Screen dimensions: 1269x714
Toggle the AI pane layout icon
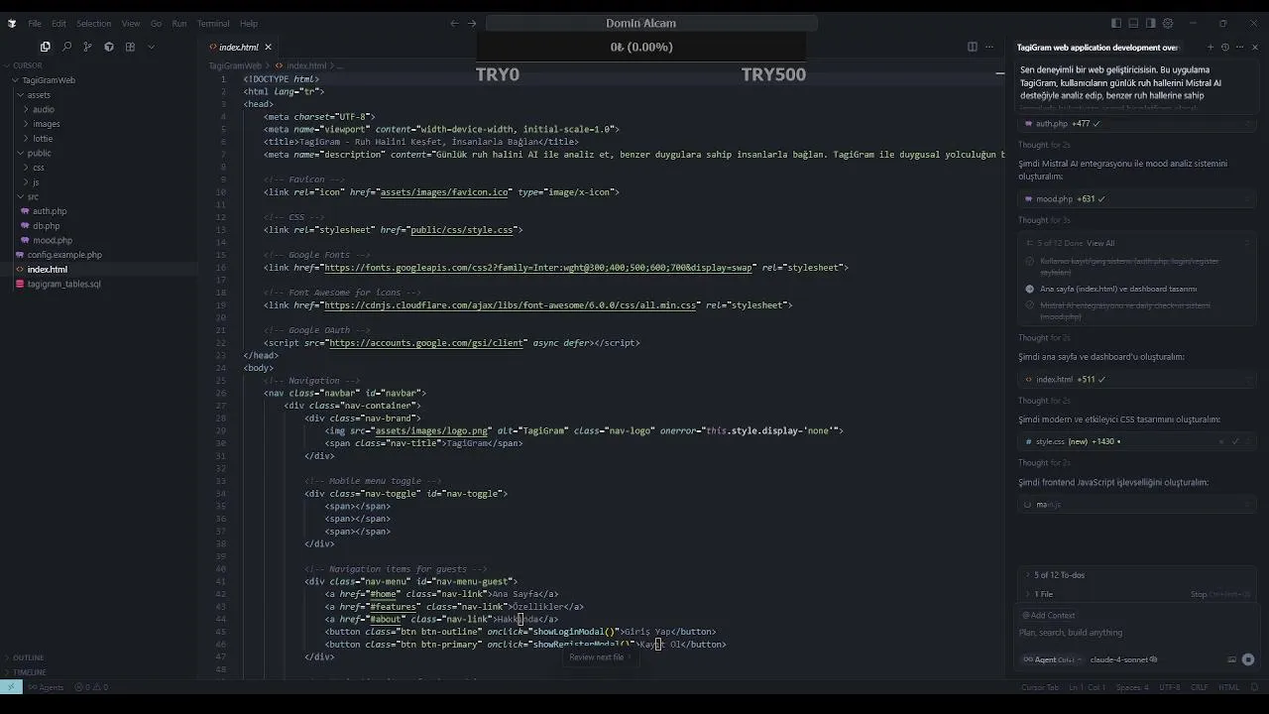(1150, 23)
